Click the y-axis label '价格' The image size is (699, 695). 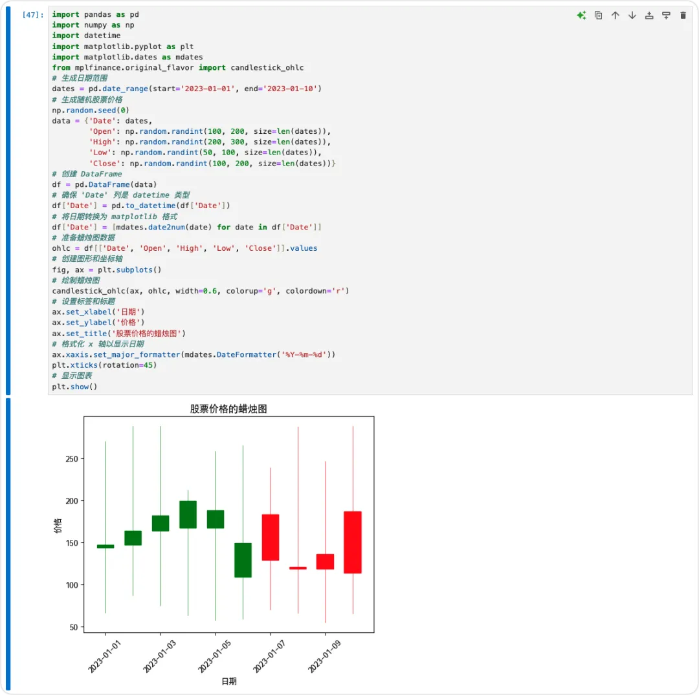click(x=58, y=526)
